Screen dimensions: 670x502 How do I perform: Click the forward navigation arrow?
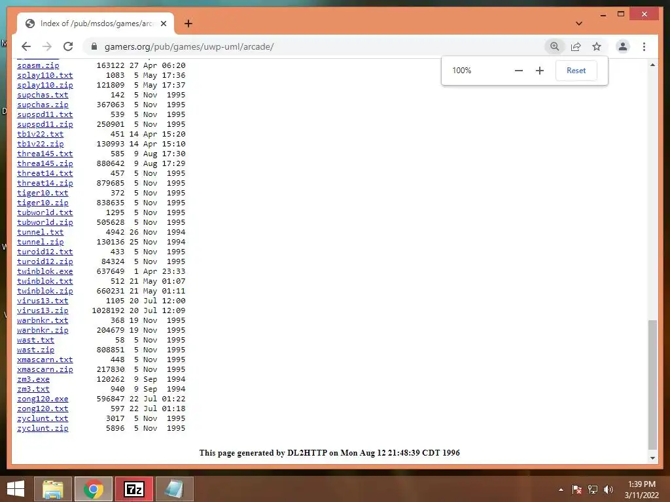[x=47, y=46]
